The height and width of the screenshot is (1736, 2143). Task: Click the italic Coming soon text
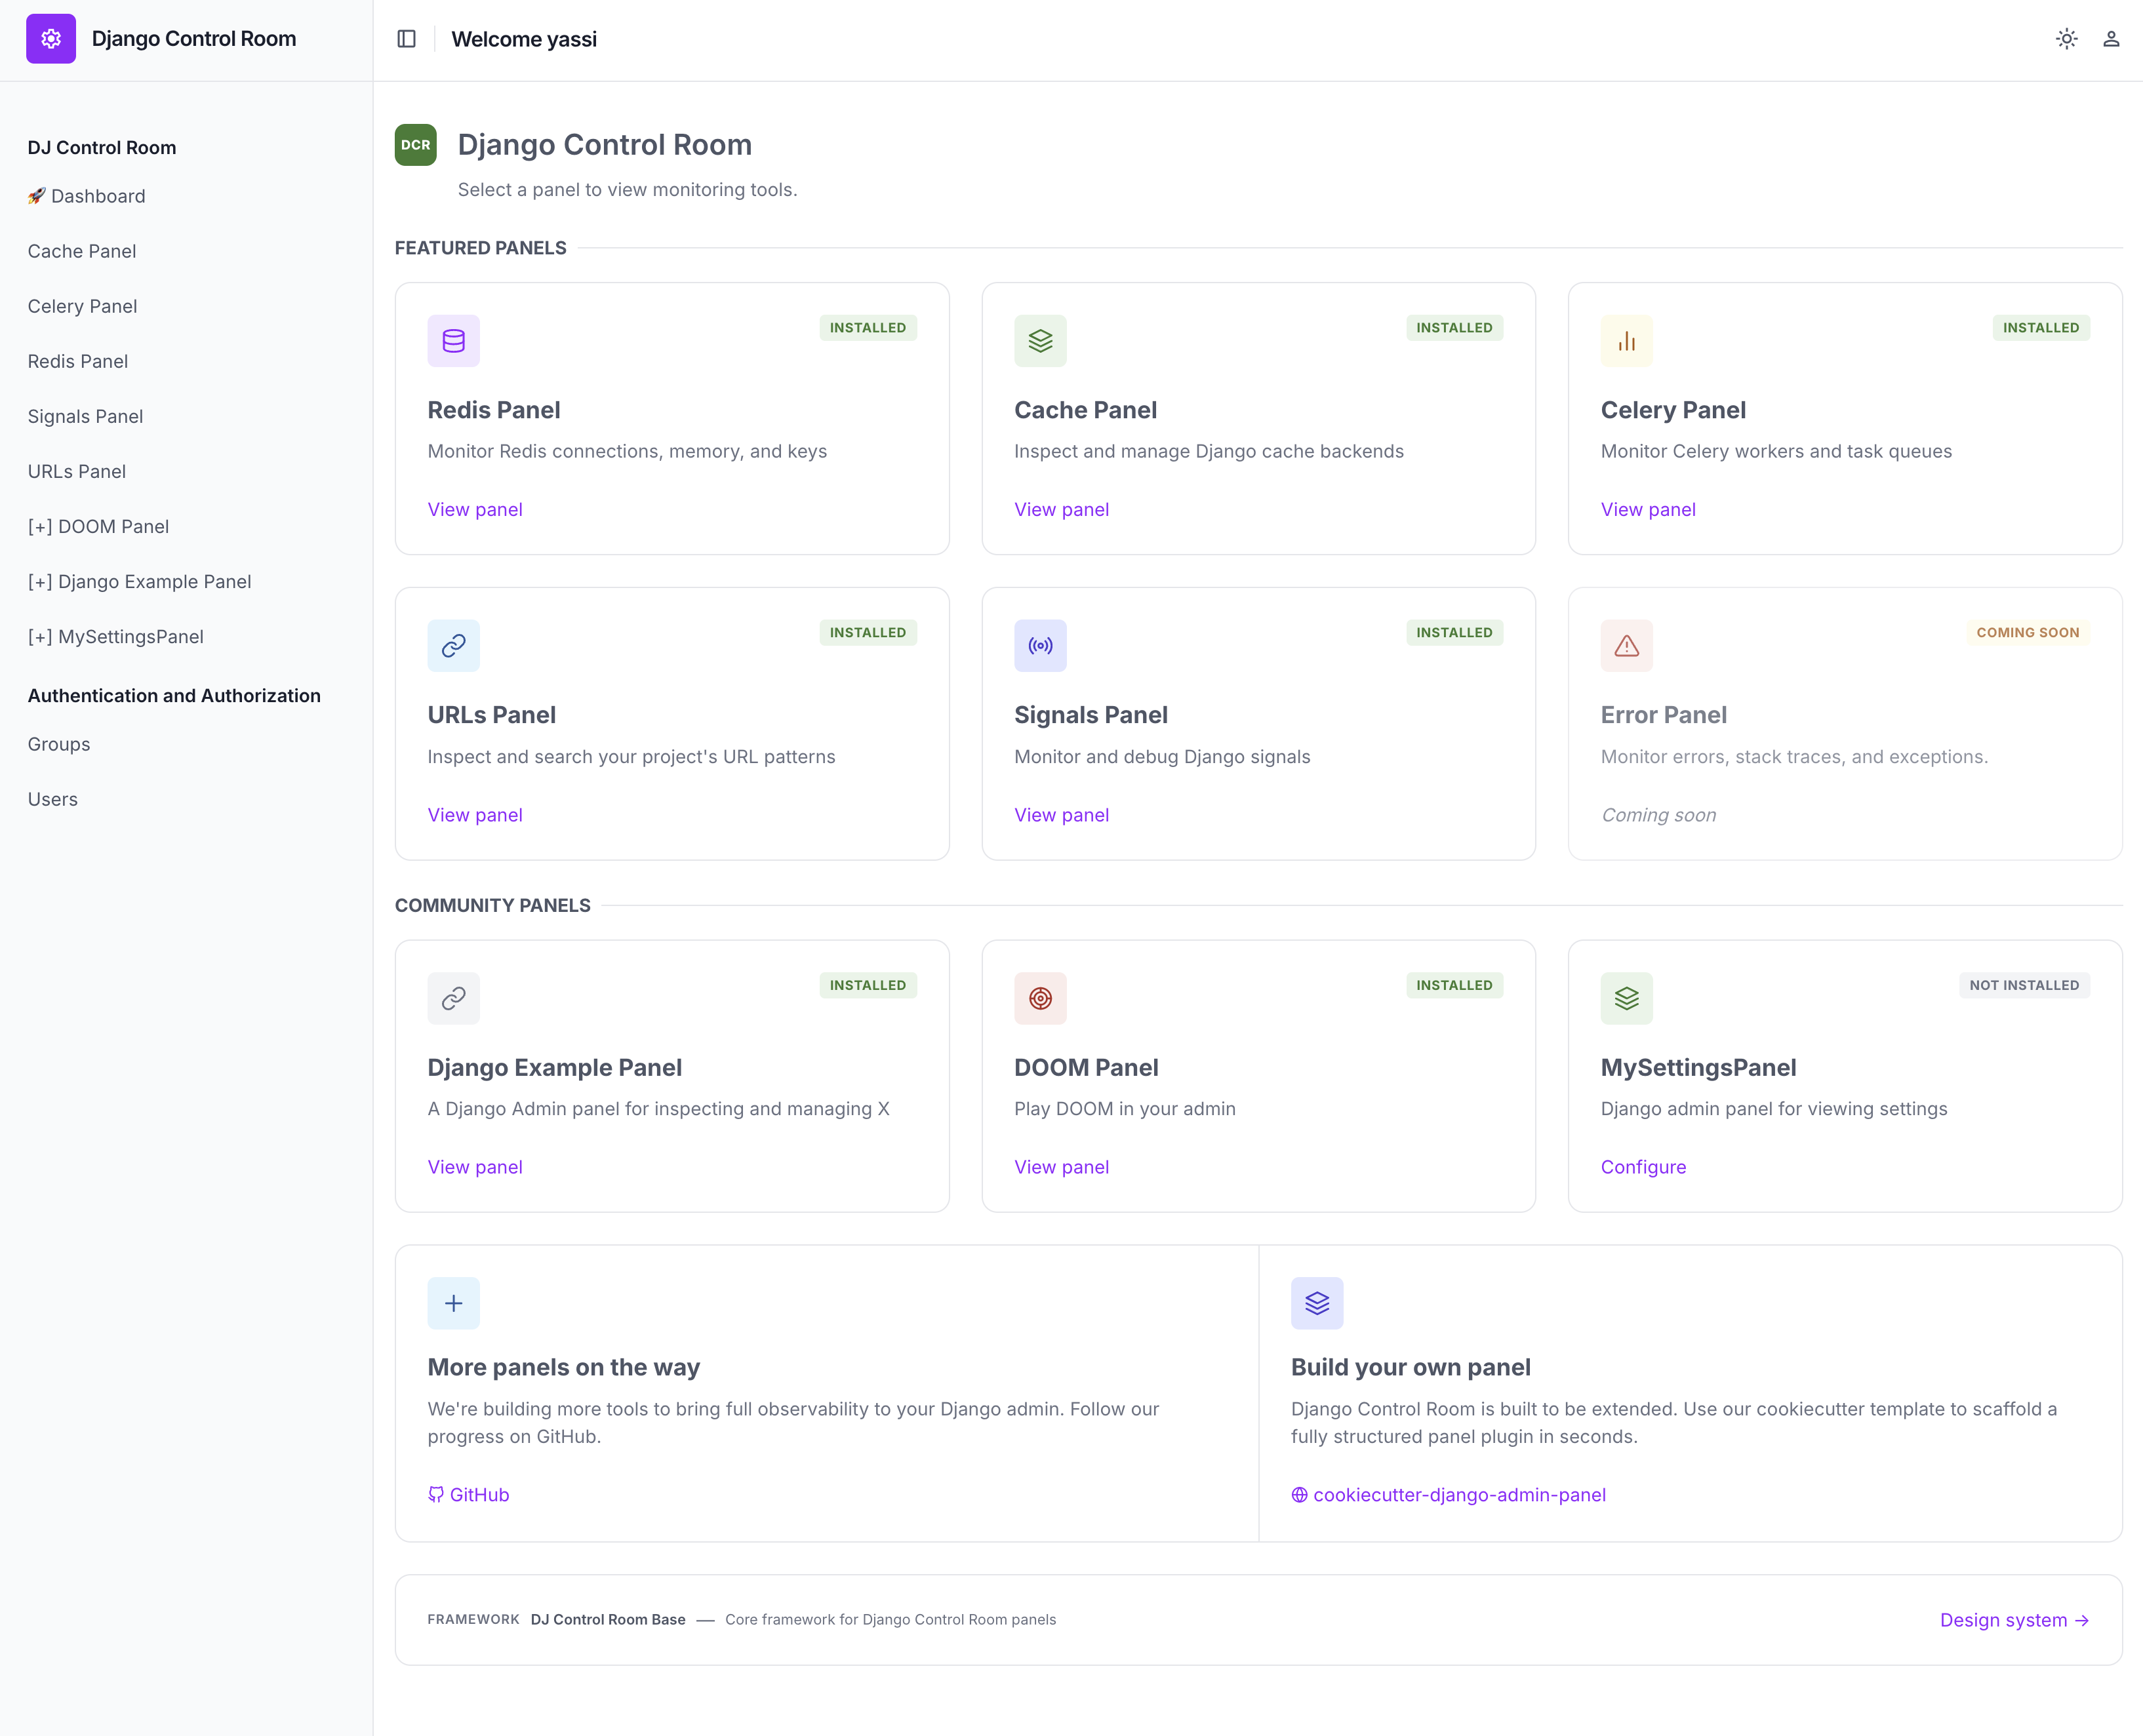1658,815
